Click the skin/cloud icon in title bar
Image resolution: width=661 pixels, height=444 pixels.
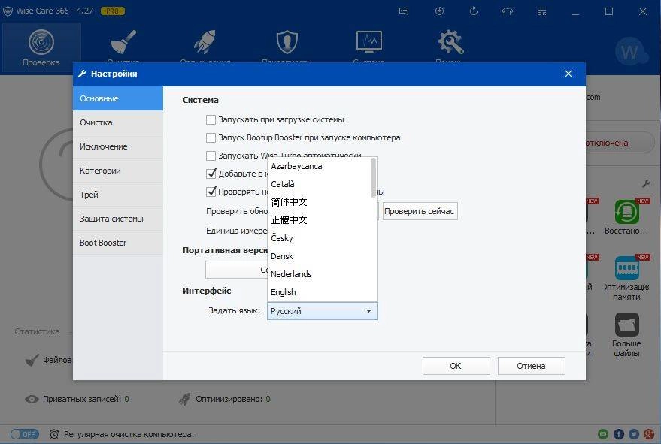[508, 11]
